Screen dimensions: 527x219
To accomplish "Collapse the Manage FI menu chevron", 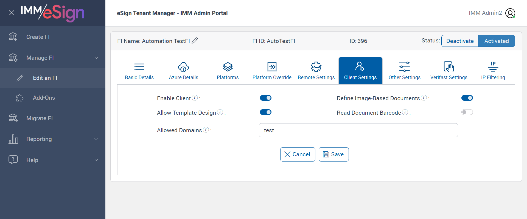I will pos(96,58).
